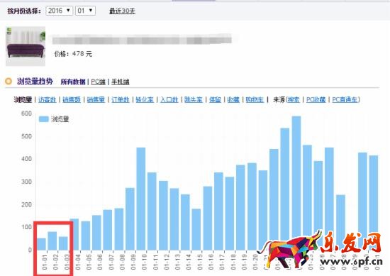
Task: Open the 搜索 source link
Action: click(x=294, y=99)
